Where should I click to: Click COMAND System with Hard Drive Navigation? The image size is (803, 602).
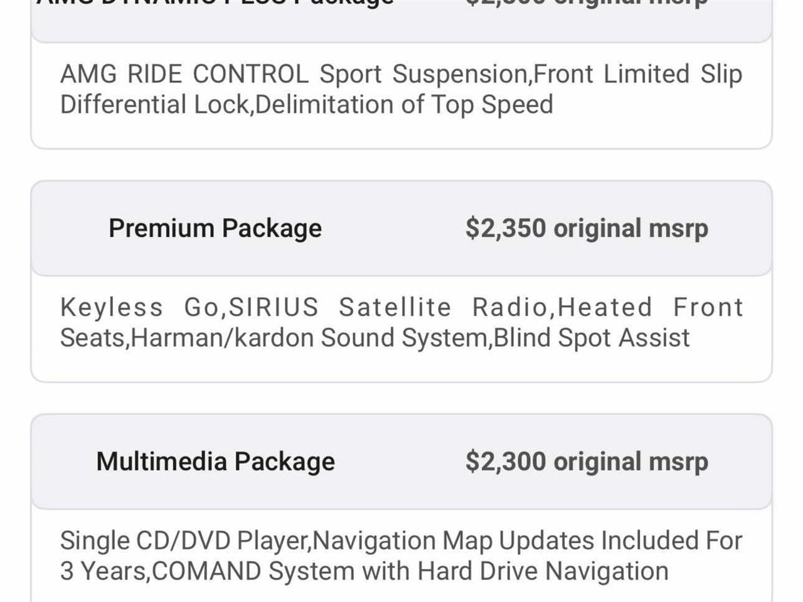tap(410, 571)
